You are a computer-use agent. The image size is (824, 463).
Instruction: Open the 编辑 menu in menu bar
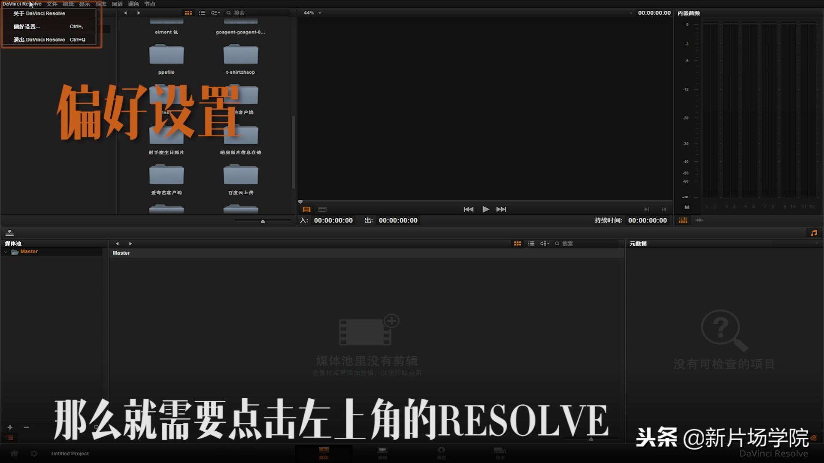68,4
